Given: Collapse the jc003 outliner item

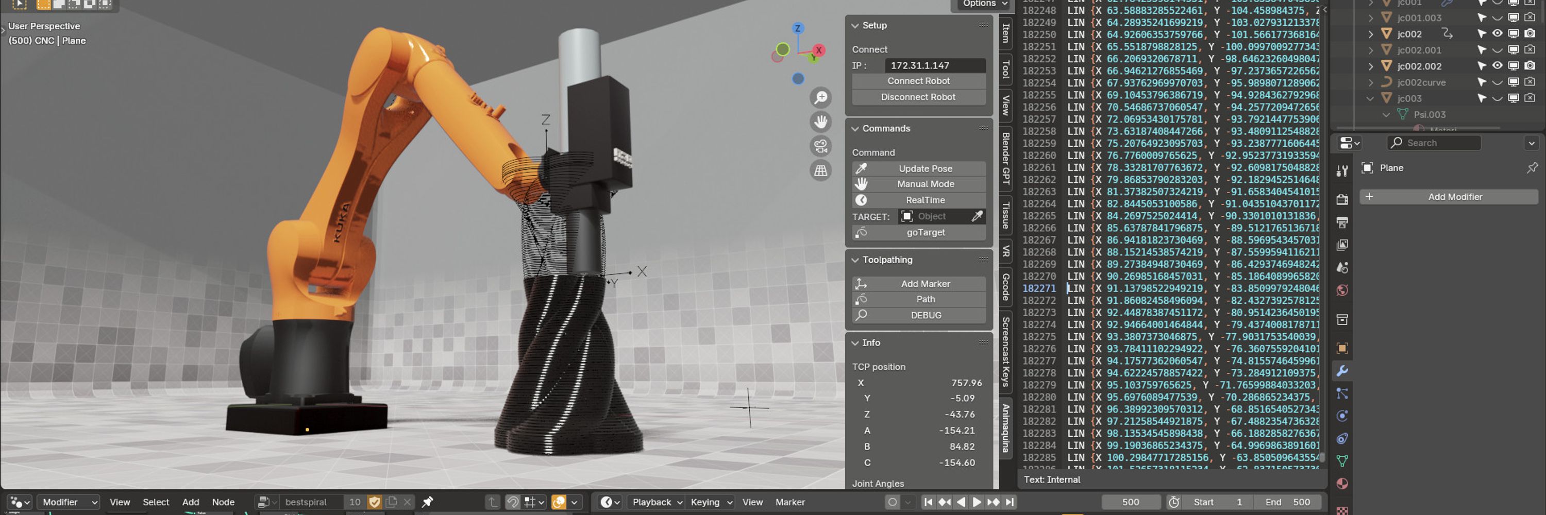Looking at the screenshot, I should (x=1370, y=98).
